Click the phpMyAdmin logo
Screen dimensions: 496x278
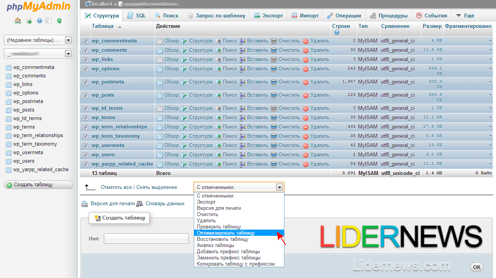(38, 7)
